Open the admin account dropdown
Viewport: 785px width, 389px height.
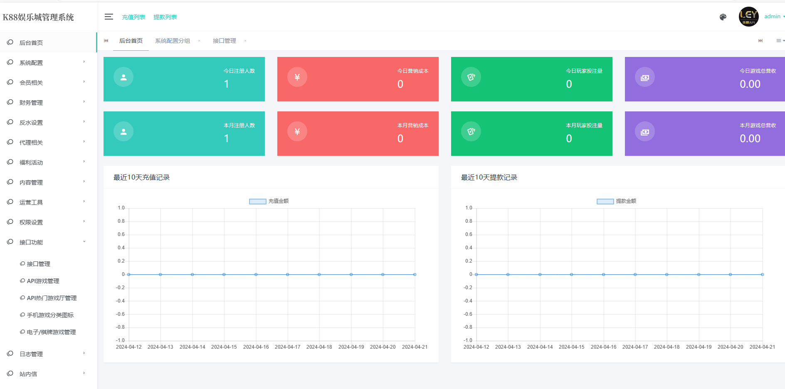click(x=774, y=17)
